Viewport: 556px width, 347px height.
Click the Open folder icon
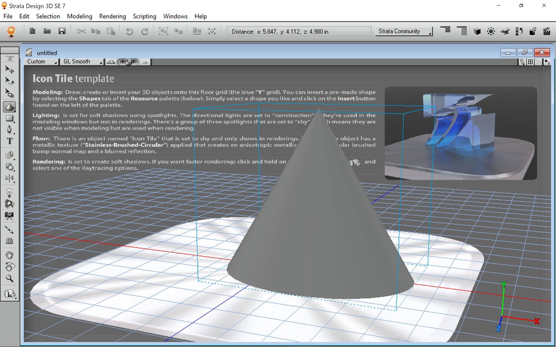click(47, 31)
